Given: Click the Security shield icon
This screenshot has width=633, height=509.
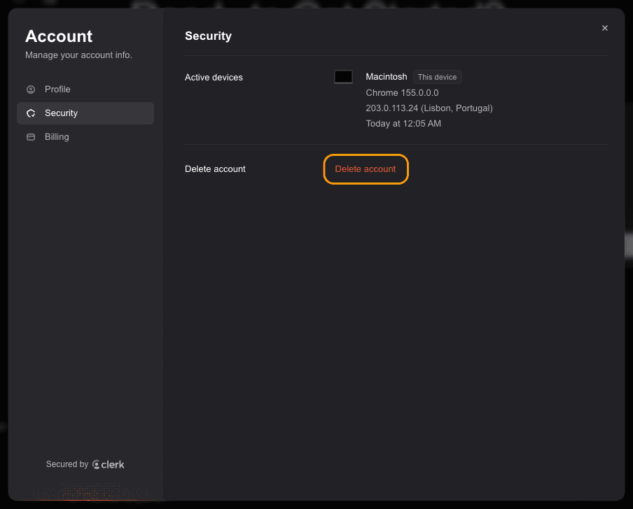Looking at the screenshot, I should click(x=31, y=113).
